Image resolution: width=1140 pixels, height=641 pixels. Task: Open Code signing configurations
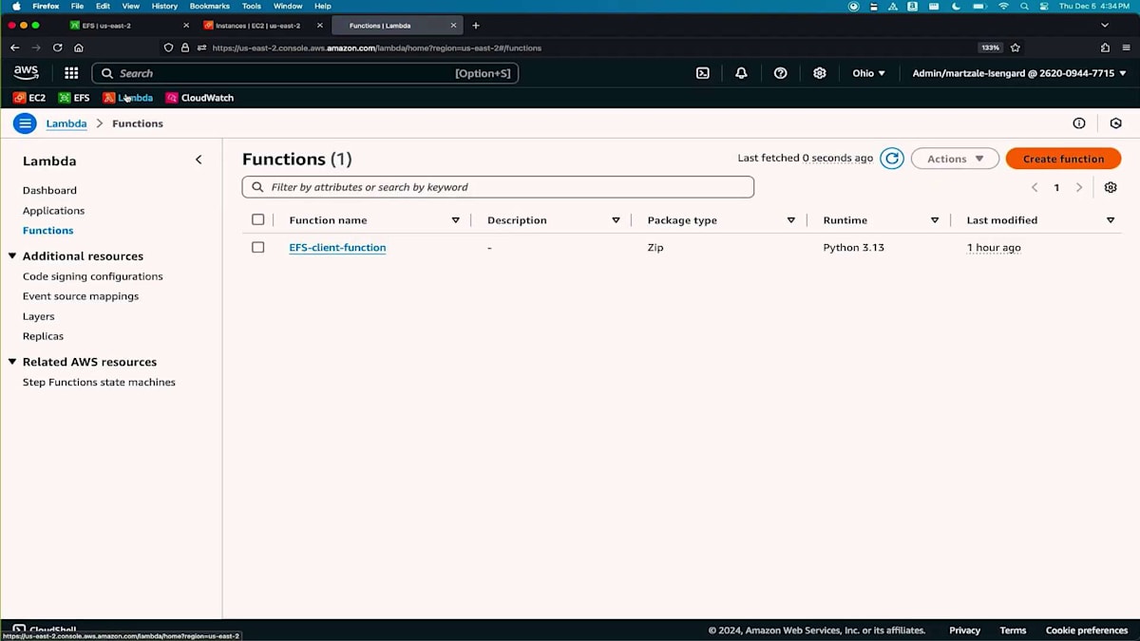(92, 276)
